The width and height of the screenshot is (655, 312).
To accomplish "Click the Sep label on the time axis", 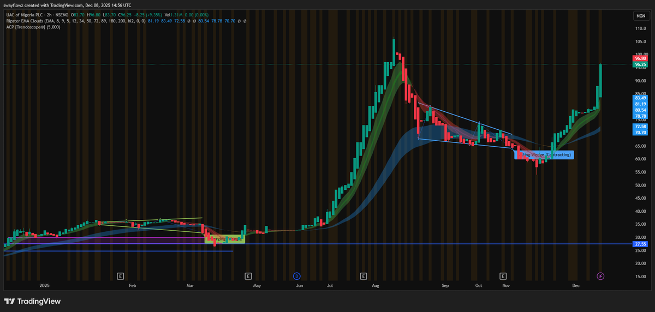I will pos(445,285).
